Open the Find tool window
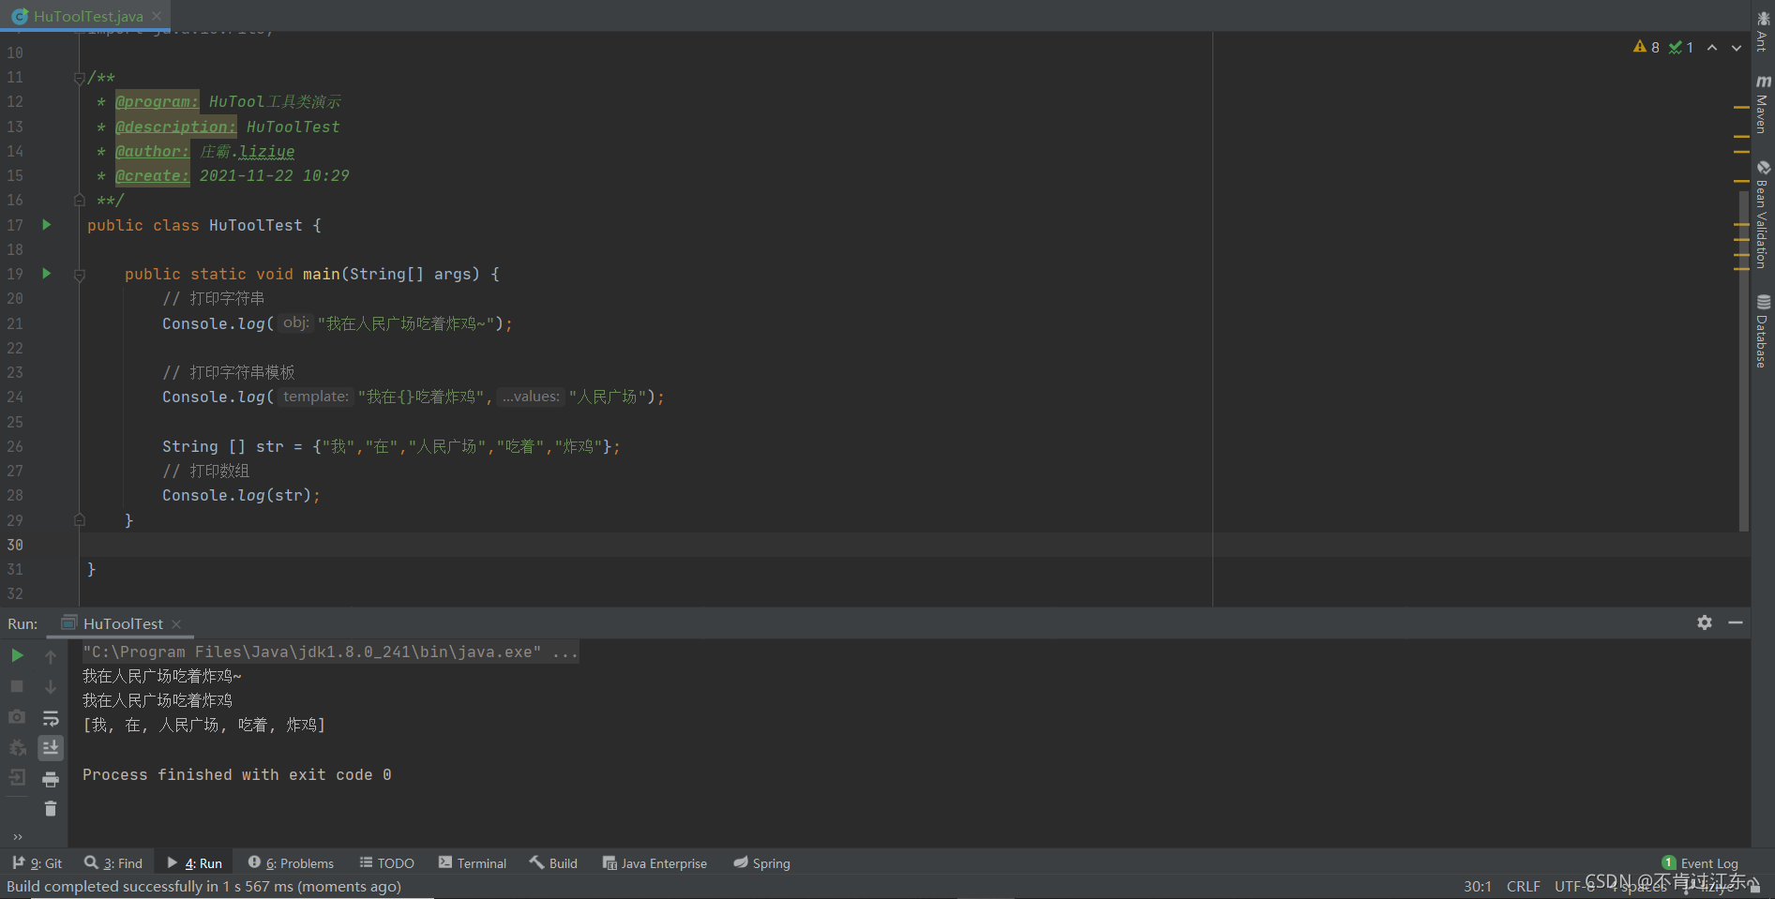 tap(113, 863)
